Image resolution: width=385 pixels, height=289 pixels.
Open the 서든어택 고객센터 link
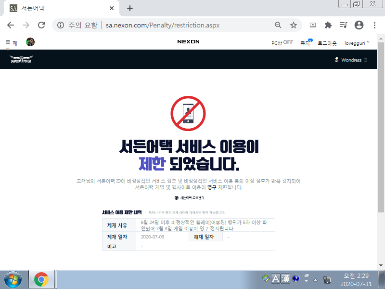(192, 197)
